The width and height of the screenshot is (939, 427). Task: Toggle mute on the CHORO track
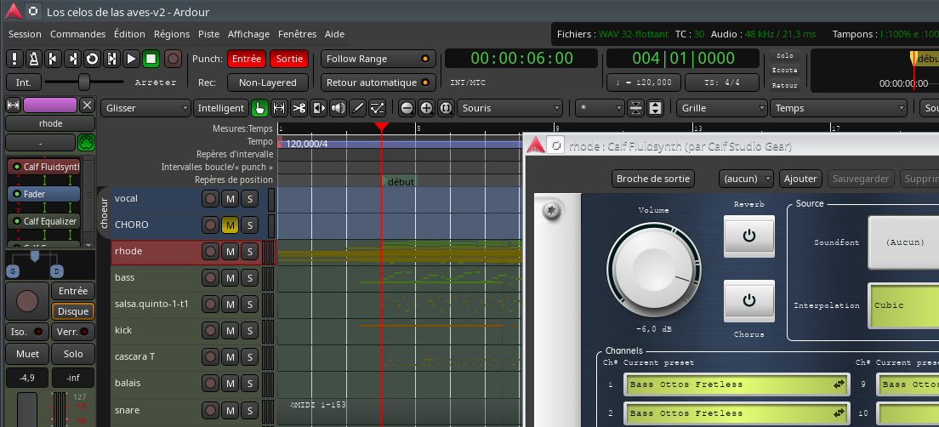click(230, 225)
